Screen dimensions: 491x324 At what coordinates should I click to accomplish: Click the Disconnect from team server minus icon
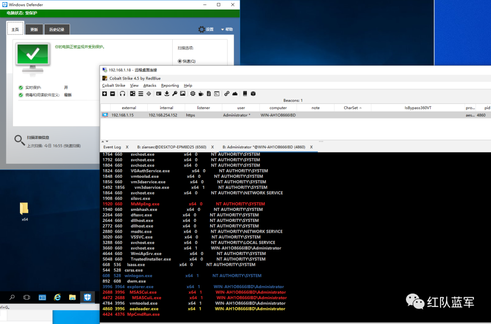pyautogui.click(x=112, y=94)
